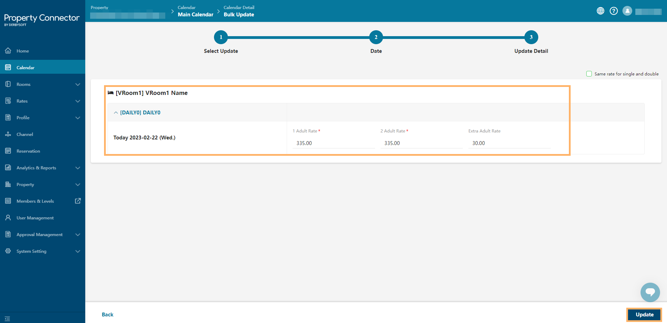Image resolution: width=667 pixels, height=323 pixels.
Task: Open the Reservation icon
Action: click(x=8, y=151)
